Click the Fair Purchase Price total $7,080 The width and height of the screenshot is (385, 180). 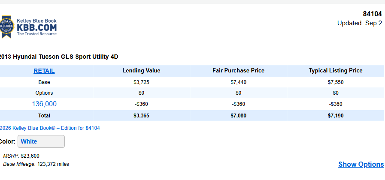(x=238, y=116)
